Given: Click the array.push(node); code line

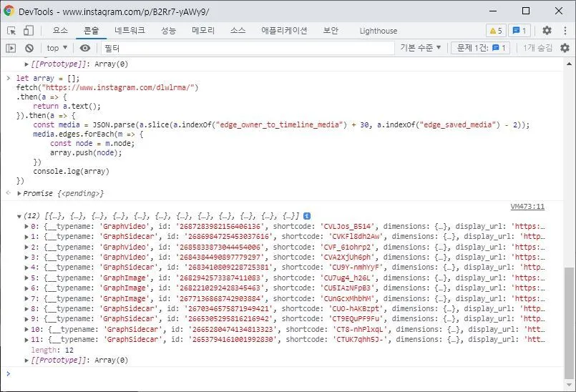Looking at the screenshot, I should (x=86, y=152).
